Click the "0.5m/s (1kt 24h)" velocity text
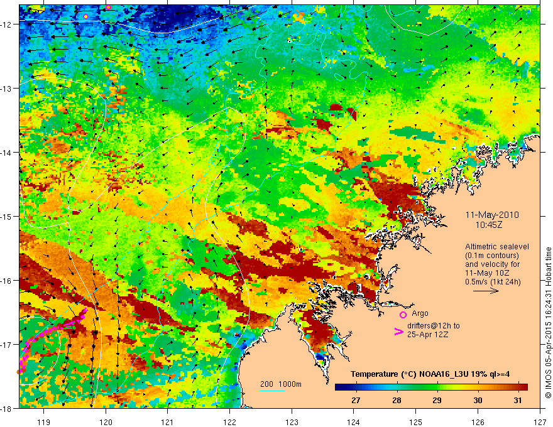Screen dimensions: 553x427 coord(493,282)
